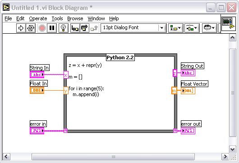This screenshot has width=239, height=163.
Task: Open the Browse menu
Action: (x=75, y=18)
